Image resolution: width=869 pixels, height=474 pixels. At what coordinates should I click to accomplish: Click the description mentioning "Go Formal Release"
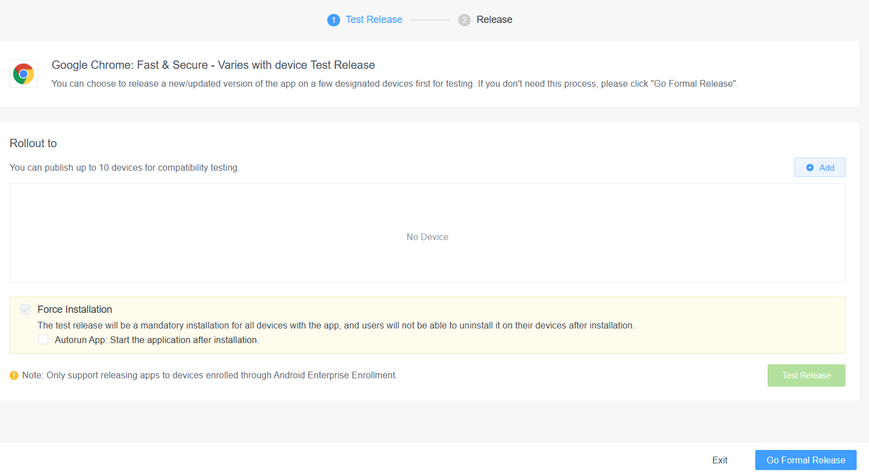(x=395, y=83)
